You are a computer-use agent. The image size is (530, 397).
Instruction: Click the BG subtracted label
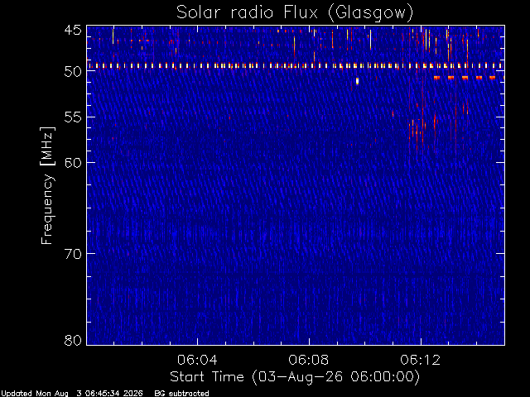[181, 394]
